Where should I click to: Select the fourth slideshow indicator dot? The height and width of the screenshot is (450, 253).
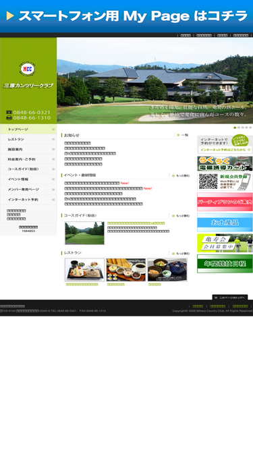(246, 128)
